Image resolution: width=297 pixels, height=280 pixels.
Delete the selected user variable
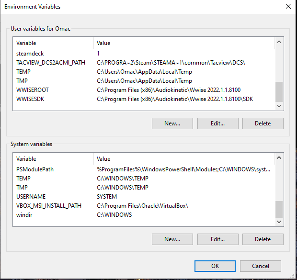263,123
